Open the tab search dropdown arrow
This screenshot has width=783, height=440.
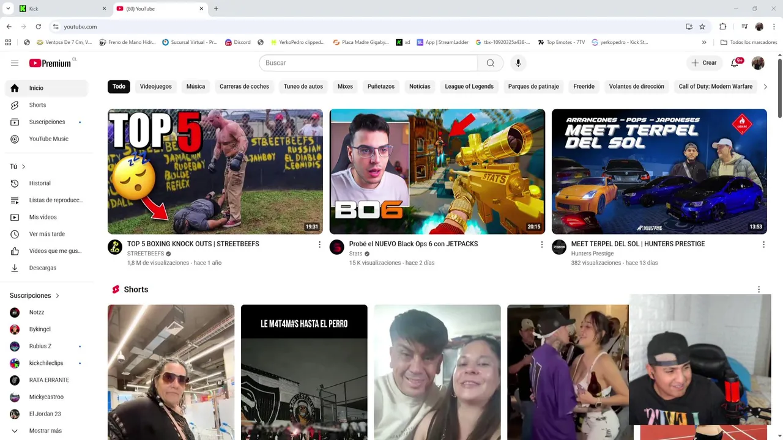click(x=8, y=9)
